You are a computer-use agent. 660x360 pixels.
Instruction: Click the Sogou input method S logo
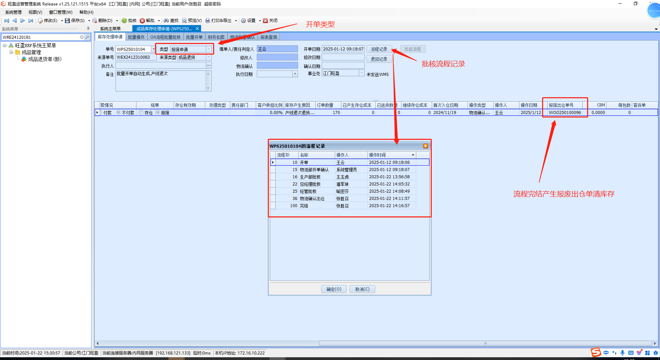[x=596, y=352]
